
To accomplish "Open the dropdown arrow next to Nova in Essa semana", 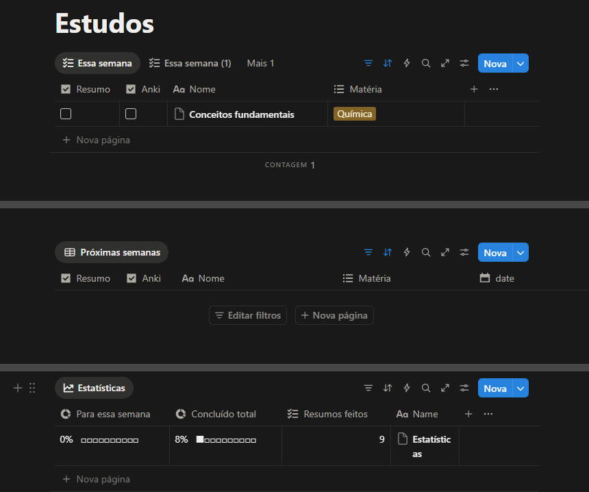I will (521, 63).
